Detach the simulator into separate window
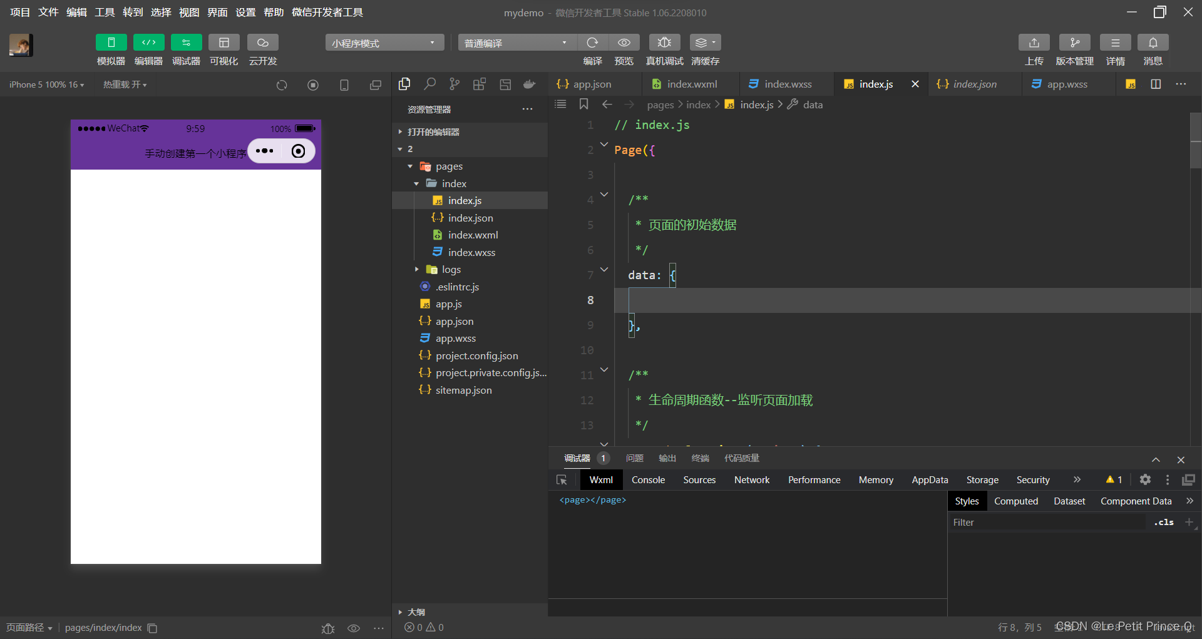This screenshot has height=639, width=1202. pos(376,85)
